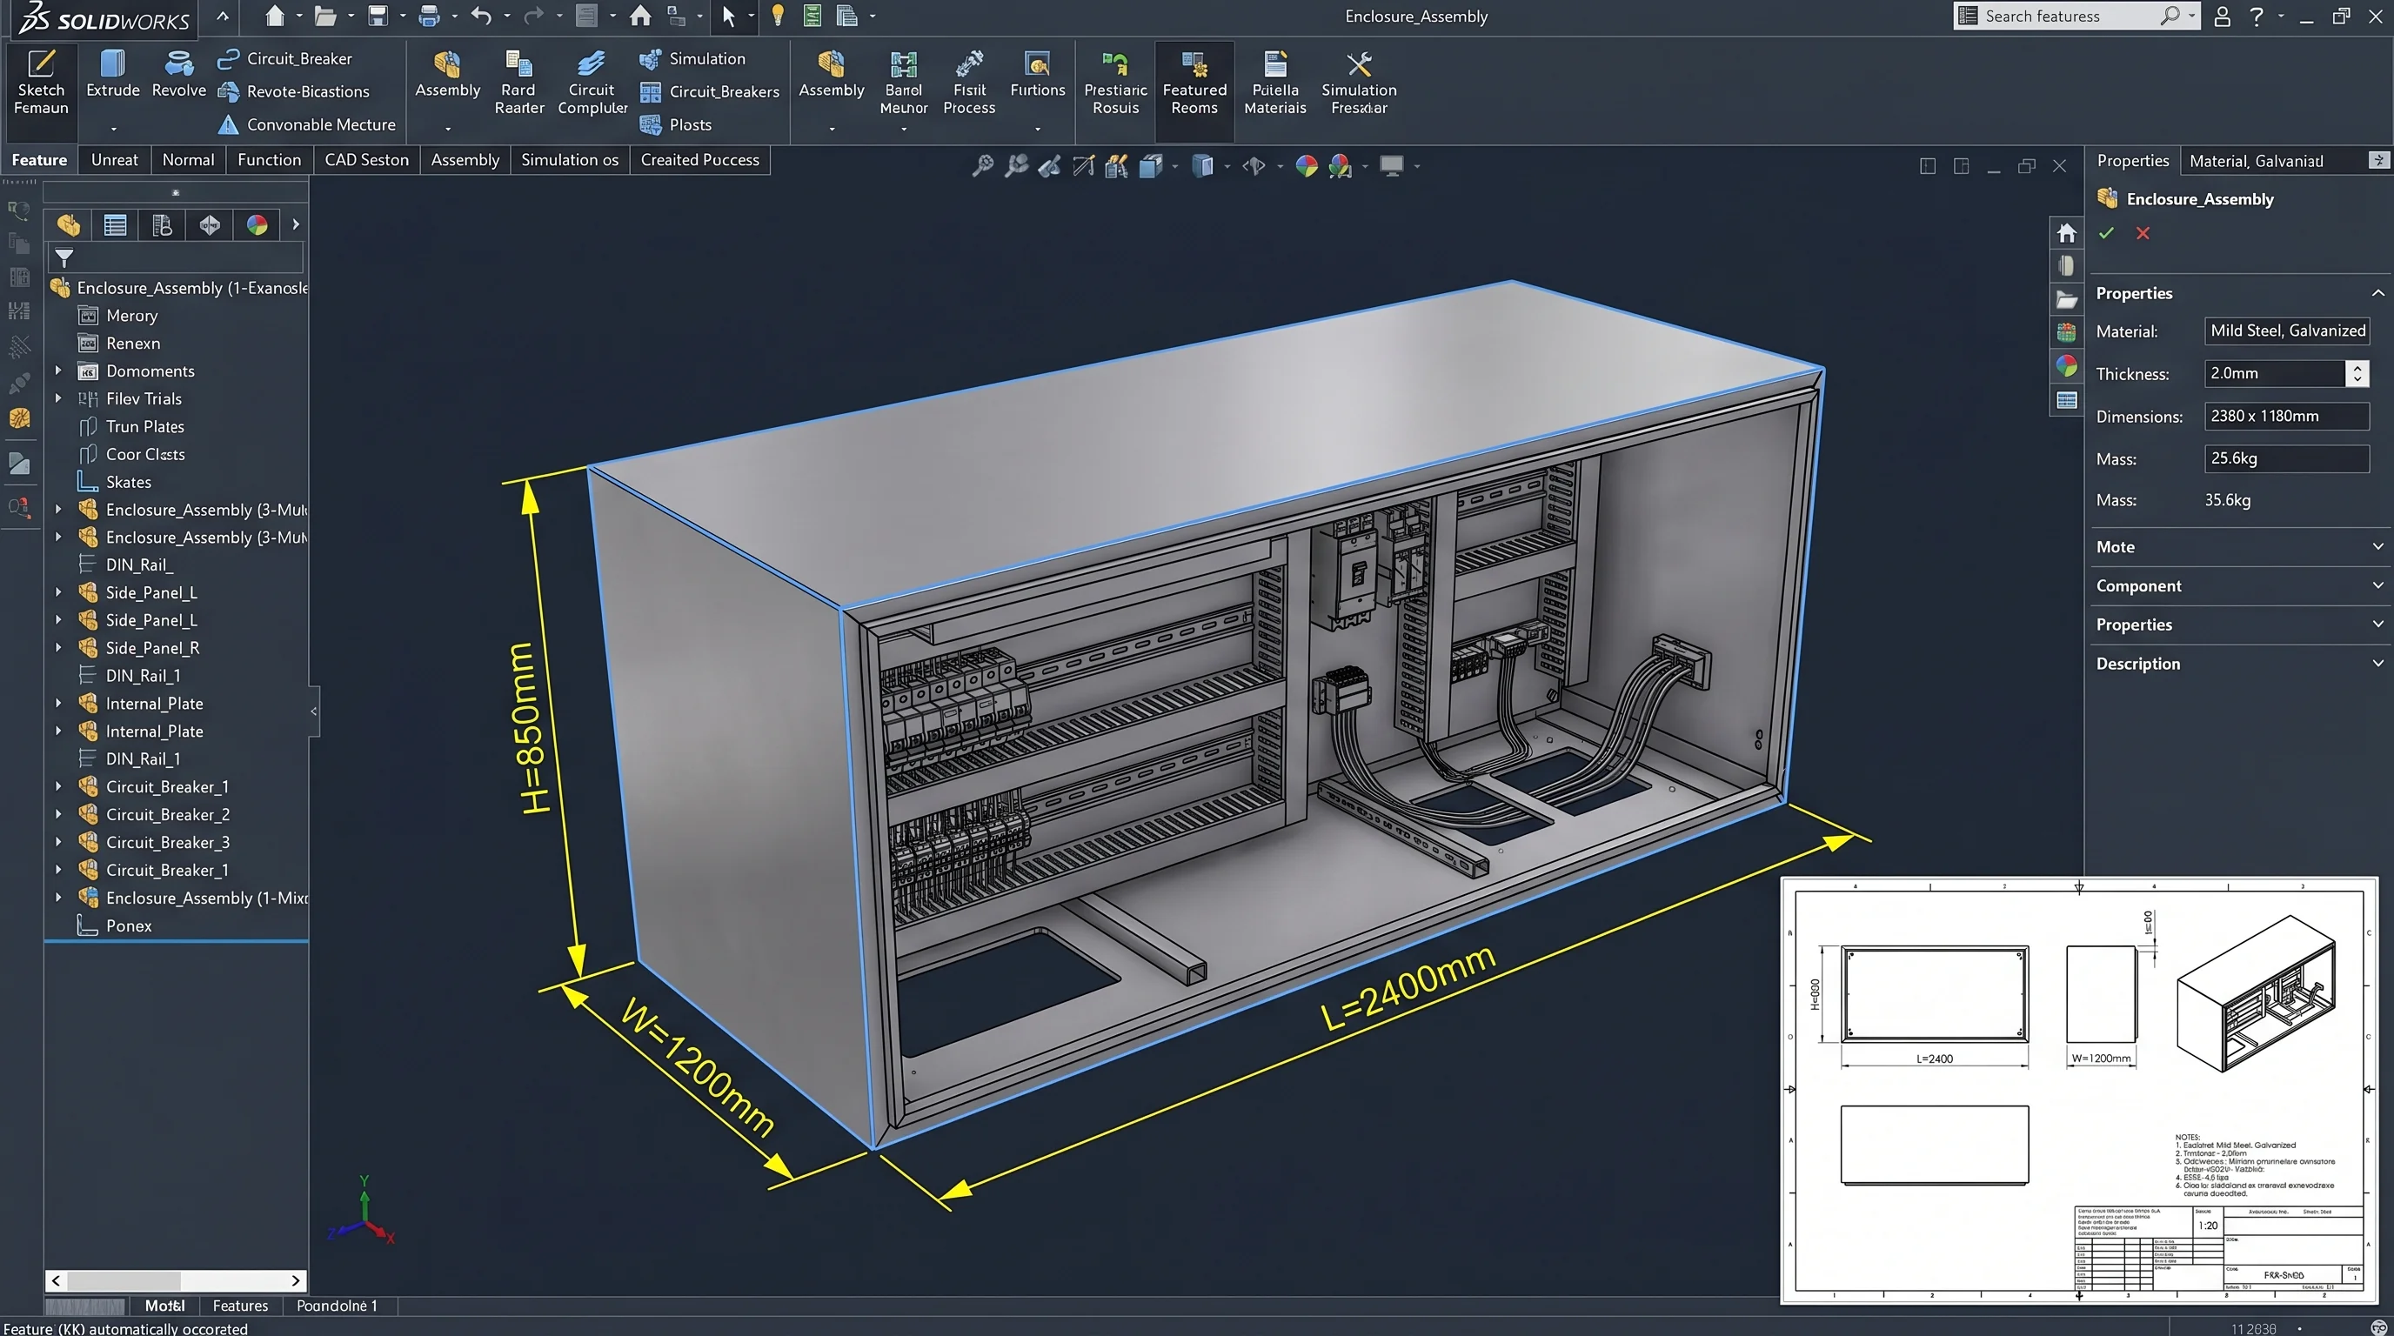Viewport: 2394px width, 1336px height.
Task: Click Prestiaric Rosuis icon
Action: pos(1115,82)
